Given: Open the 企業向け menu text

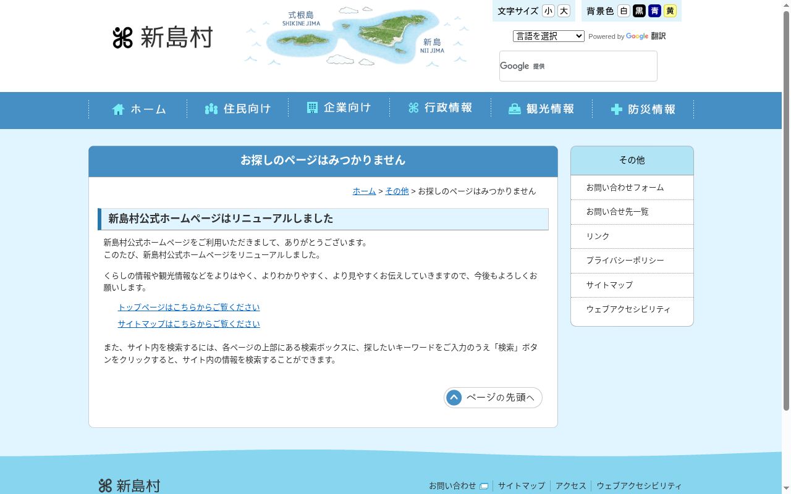Looking at the screenshot, I should click(347, 107).
